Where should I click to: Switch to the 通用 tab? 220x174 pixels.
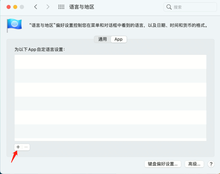click(103, 39)
